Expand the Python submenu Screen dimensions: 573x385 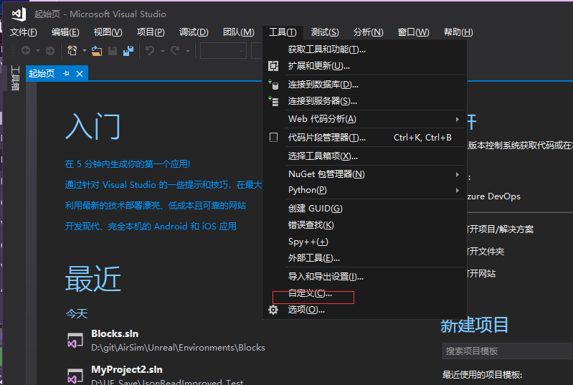click(457, 190)
